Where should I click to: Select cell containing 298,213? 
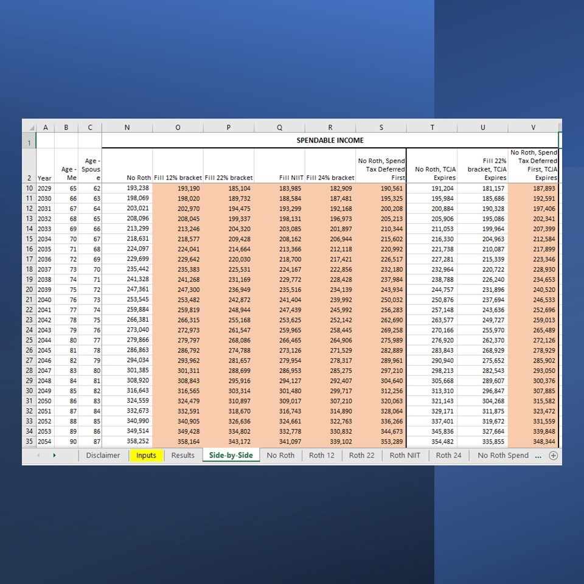(x=432, y=370)
